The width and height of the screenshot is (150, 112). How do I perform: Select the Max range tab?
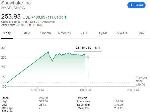(141, 33)
